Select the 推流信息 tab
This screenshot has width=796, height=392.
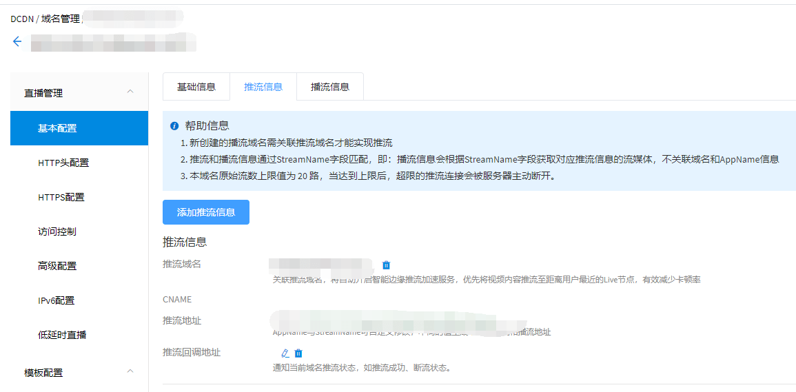(263, 87)
